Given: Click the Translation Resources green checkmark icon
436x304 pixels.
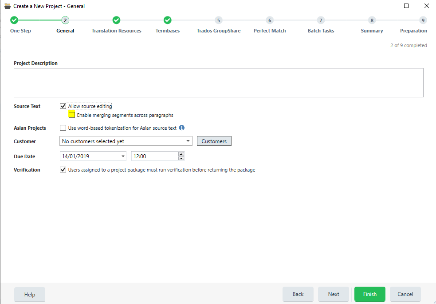Looking at the screenshot, I should pyautogui.click(x=116, y=20).
